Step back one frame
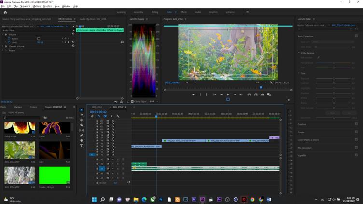 point(221,95)
